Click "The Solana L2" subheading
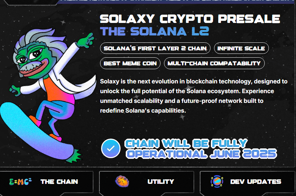The width and height of the screenshot is (296, 196). pos(155,32)
